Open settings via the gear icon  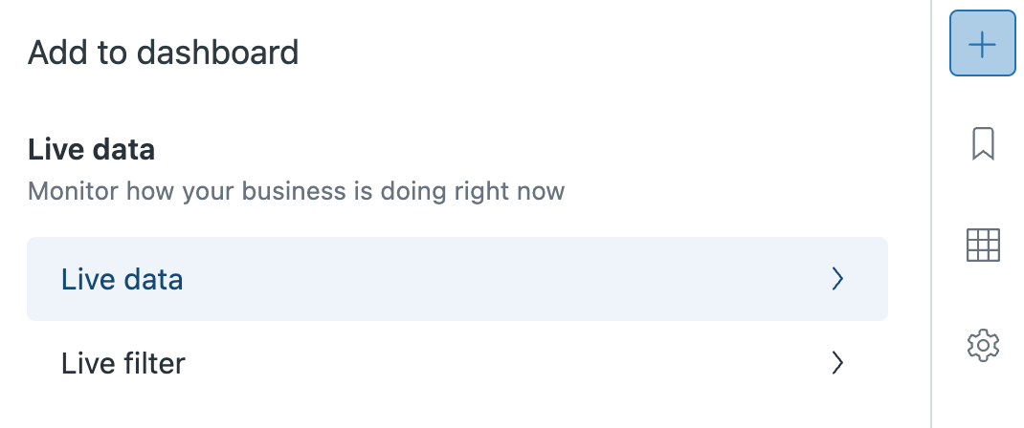[x=983, y=345]
